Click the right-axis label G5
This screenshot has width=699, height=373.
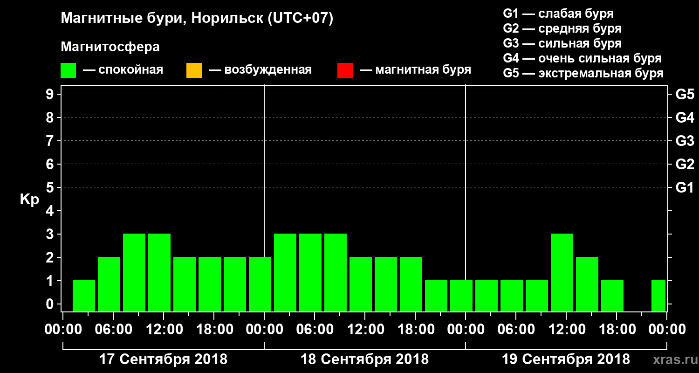tap(685, 94)
